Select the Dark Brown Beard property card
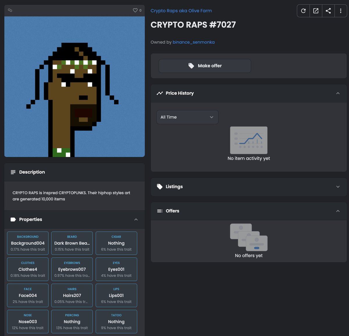The width and height of the screenshot is (349, 336). point(72,243)
